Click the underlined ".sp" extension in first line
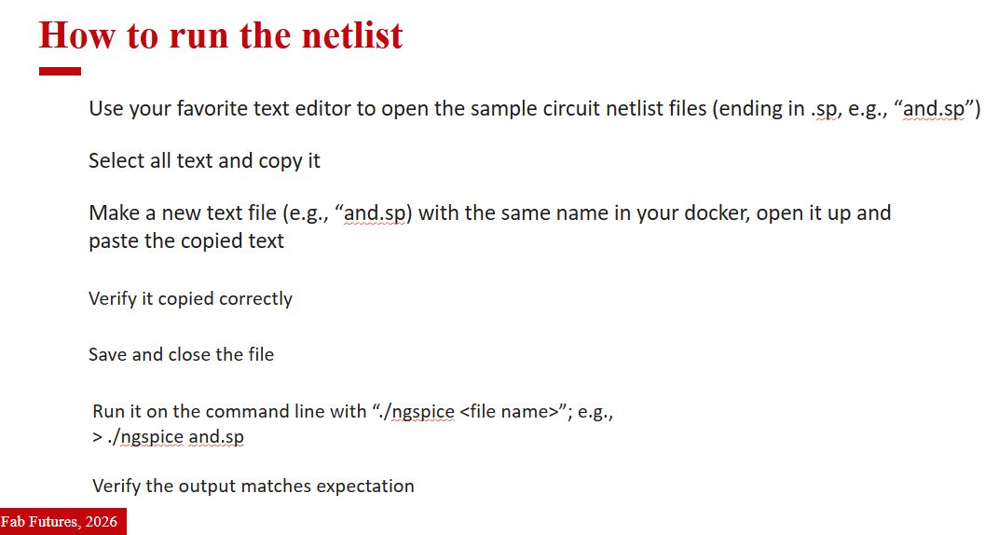 pos(823,108)
